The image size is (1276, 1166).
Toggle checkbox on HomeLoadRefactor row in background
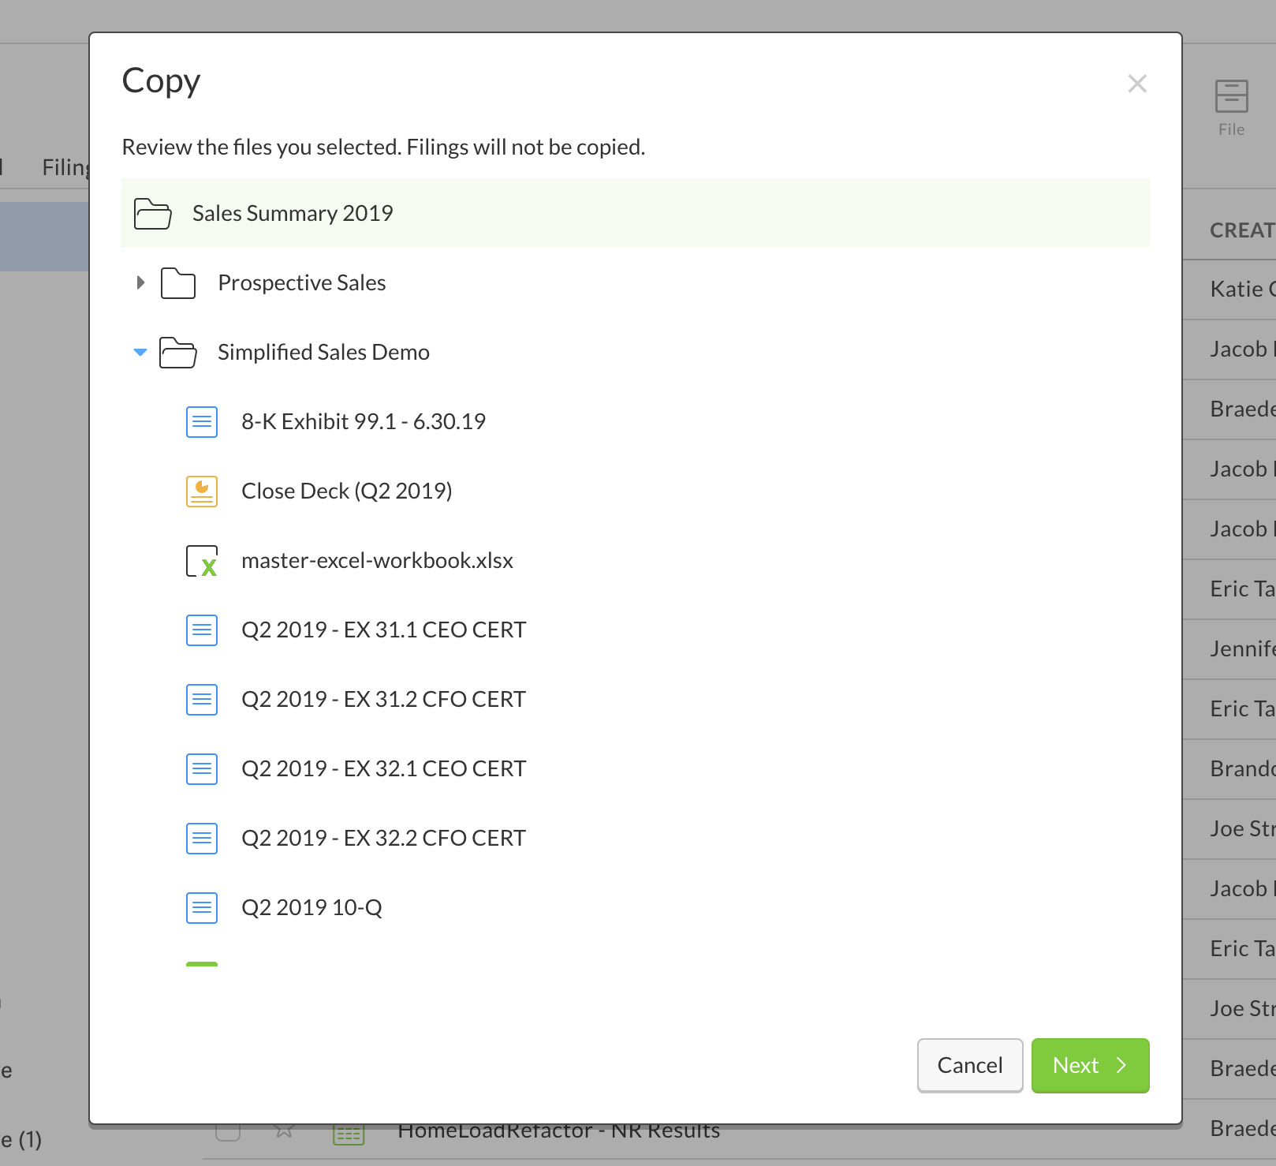tap(228, 1131)
